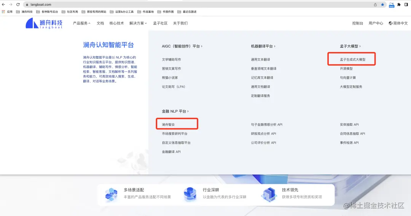Open 熊猫小说家
This screenshot has width=411, height=216.
pos(170,78)
